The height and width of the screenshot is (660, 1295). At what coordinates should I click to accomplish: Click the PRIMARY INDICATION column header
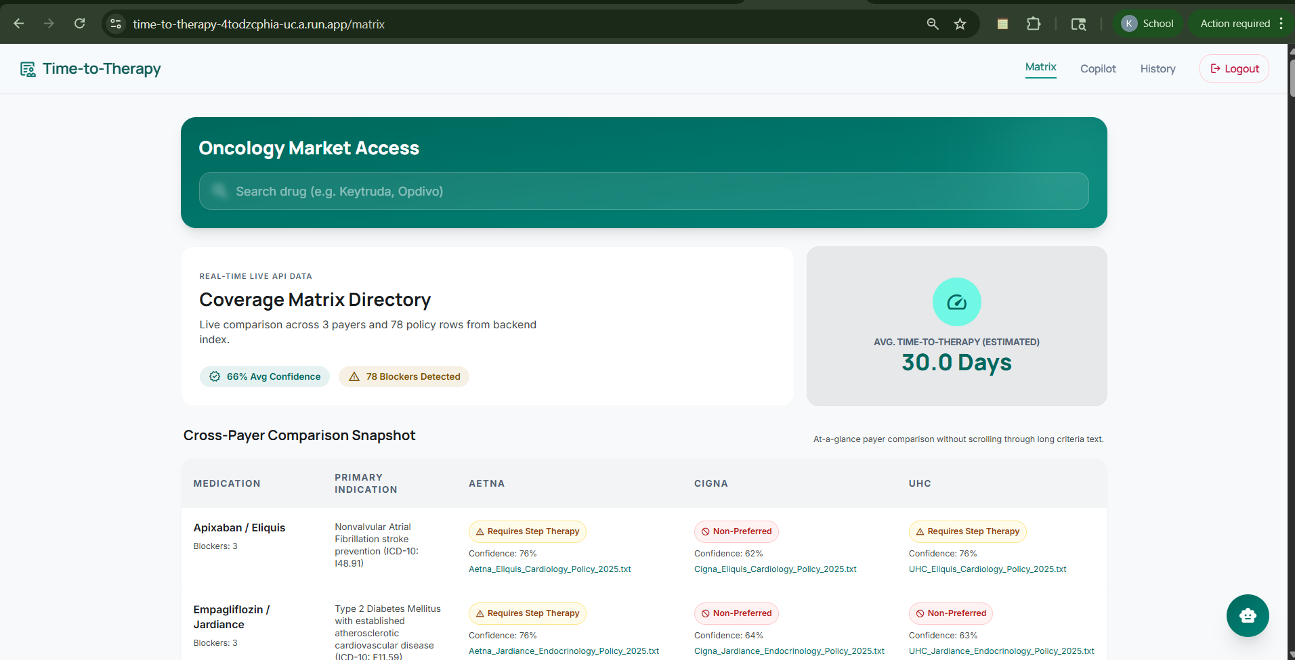tap(366, 483)
